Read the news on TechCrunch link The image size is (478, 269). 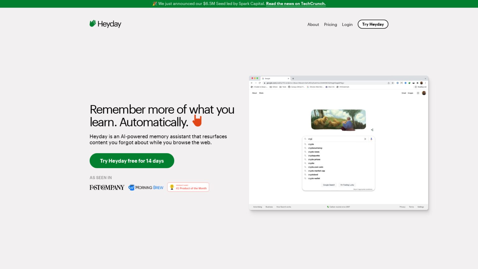(296, 4)
